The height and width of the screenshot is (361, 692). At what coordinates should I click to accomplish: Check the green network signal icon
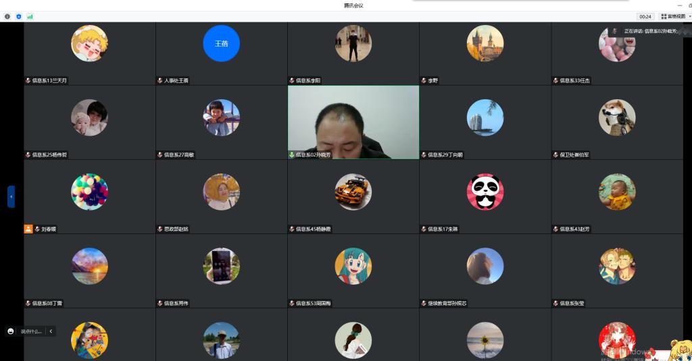pos(30,16)
